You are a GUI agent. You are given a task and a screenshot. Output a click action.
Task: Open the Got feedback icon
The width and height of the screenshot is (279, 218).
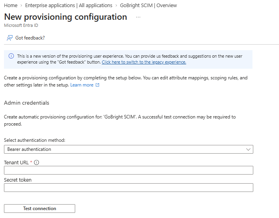click(9, 38)
